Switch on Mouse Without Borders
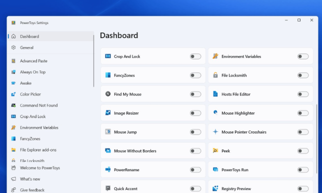This screenshot has height=193, width=322. (195, 150)
